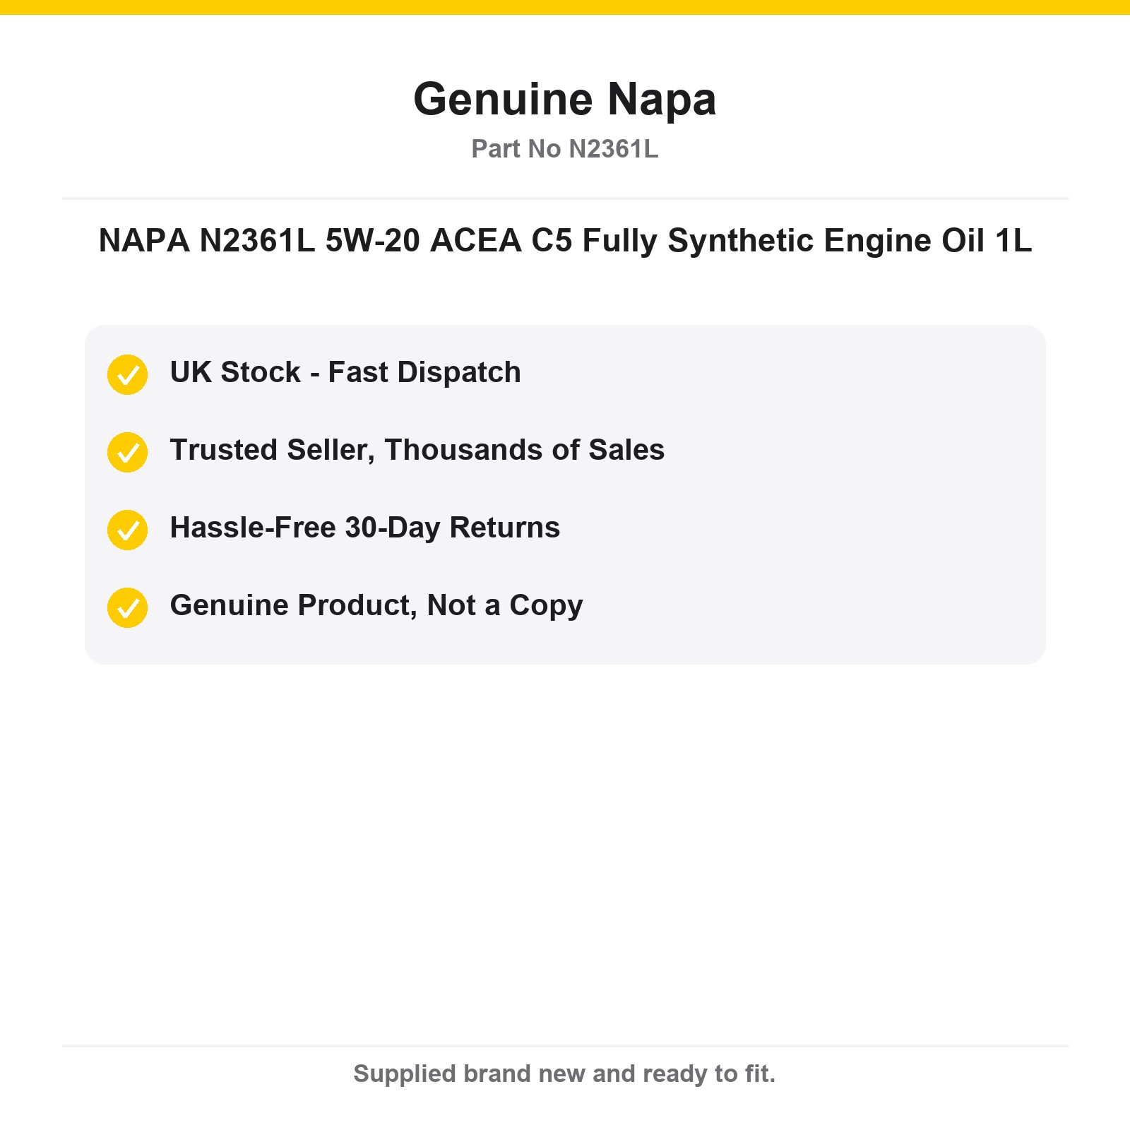Click the divider line above footer text
Screen dimensions: 1130x1130
click(565, 1046)
